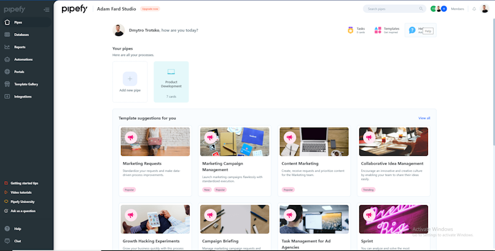Screen dimensions: 495x251
Task: Click the Databases table icon
Action: (7, 35)
